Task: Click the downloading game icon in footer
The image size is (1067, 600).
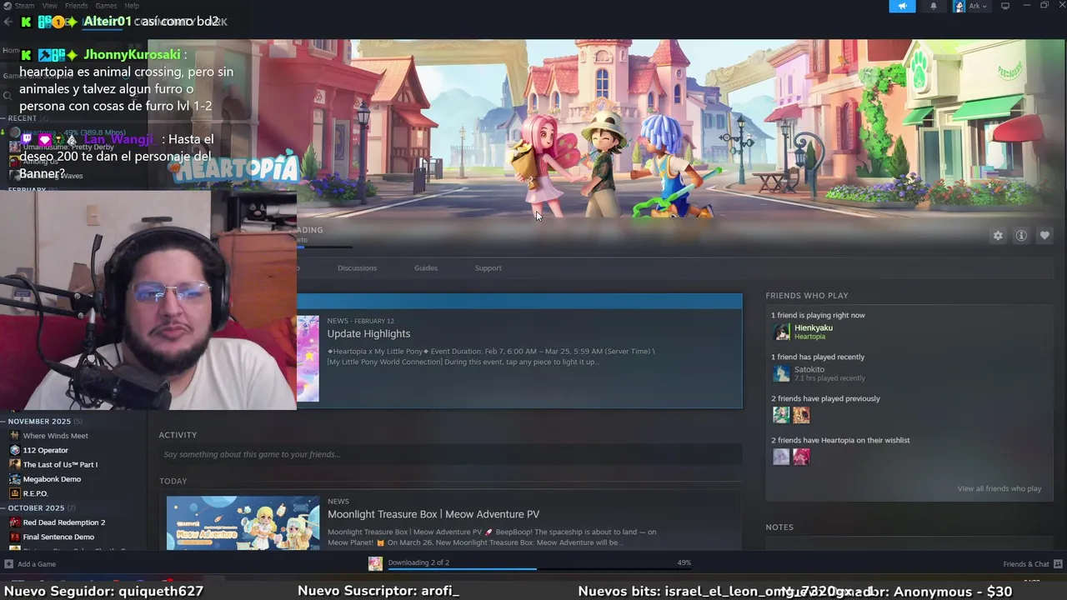Action: [376, 564]
